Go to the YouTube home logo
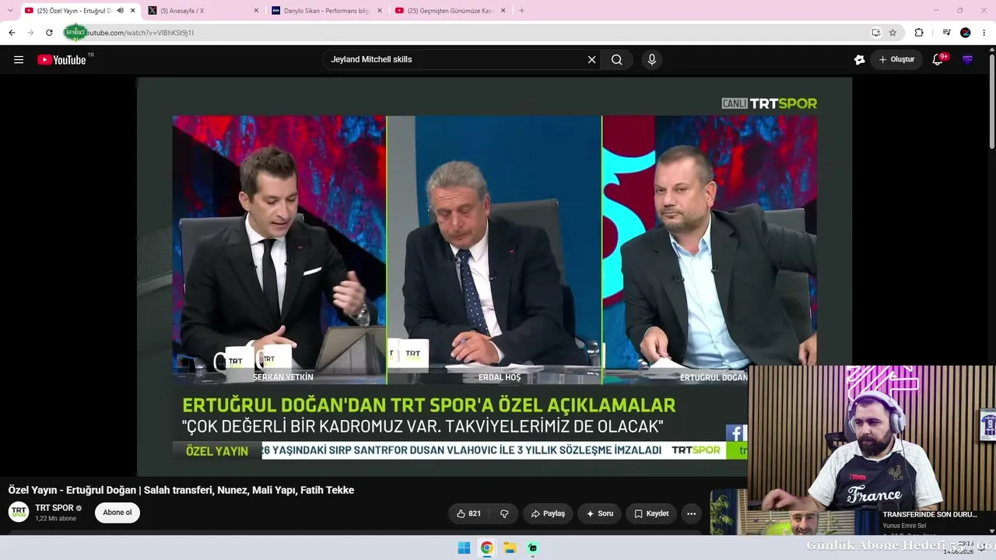Screen dimensions: 996x560 [61, 60]
